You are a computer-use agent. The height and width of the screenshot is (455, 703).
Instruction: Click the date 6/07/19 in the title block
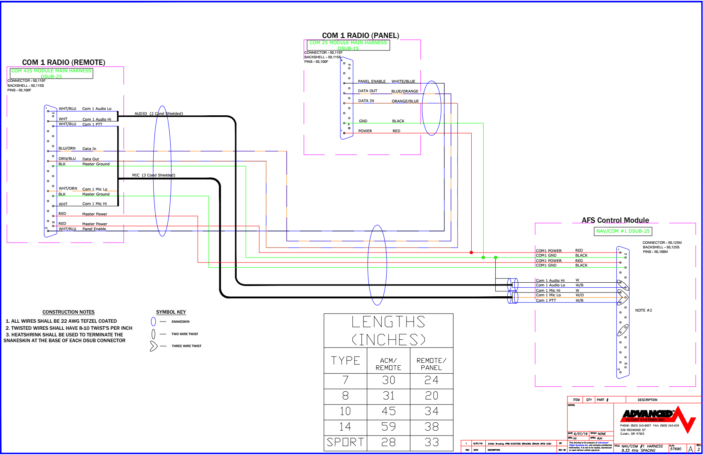click(581, 434)
